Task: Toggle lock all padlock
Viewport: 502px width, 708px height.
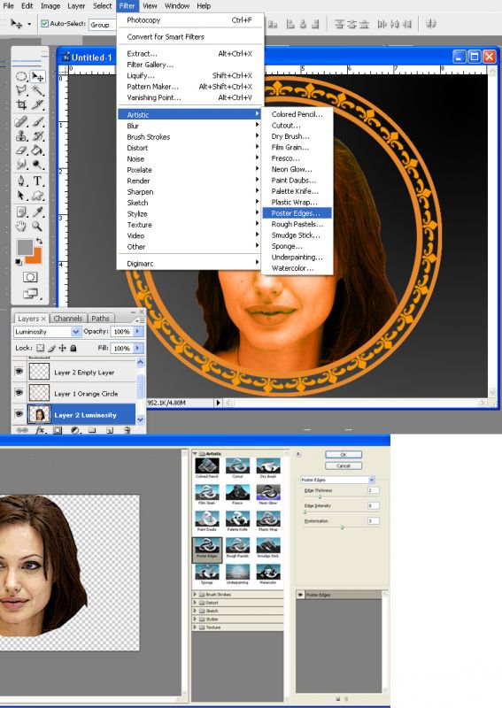Action: coord(73,348)
